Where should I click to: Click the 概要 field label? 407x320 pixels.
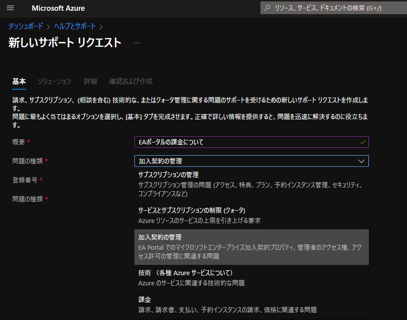[19, 142]
